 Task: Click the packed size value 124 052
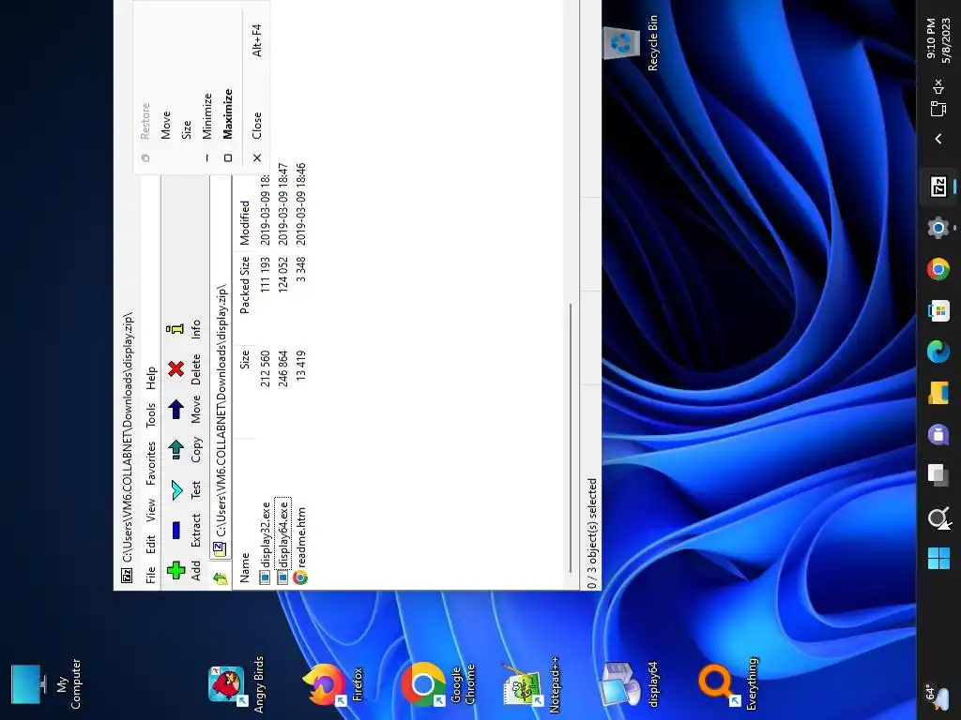point(282,275)
